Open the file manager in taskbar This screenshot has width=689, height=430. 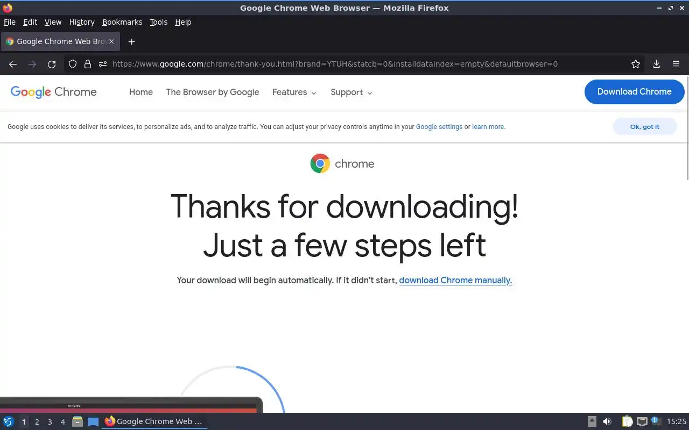click(77, 421)
